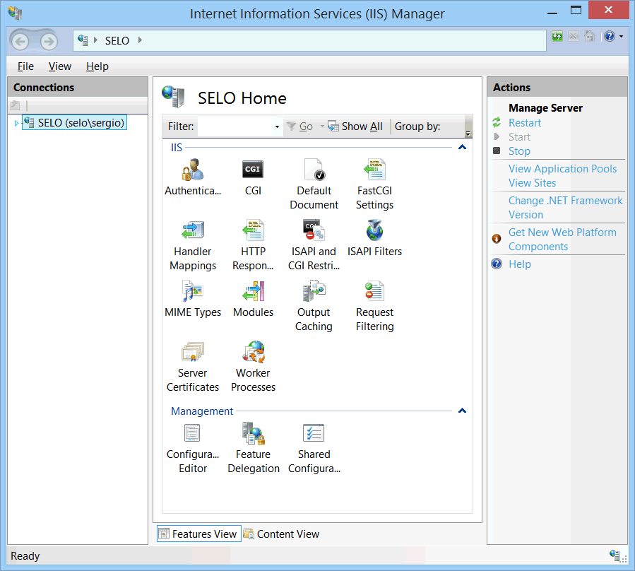Click the Refresh page icon in the top toolbar
The height and width of the screenshot is (571, 635).
click(557, 37)
